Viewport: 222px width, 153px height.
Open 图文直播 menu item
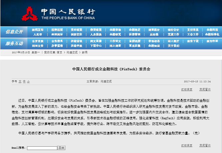(96, 41)
